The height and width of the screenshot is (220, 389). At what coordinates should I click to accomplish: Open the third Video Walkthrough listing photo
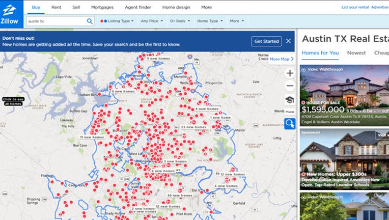[344, 206]
